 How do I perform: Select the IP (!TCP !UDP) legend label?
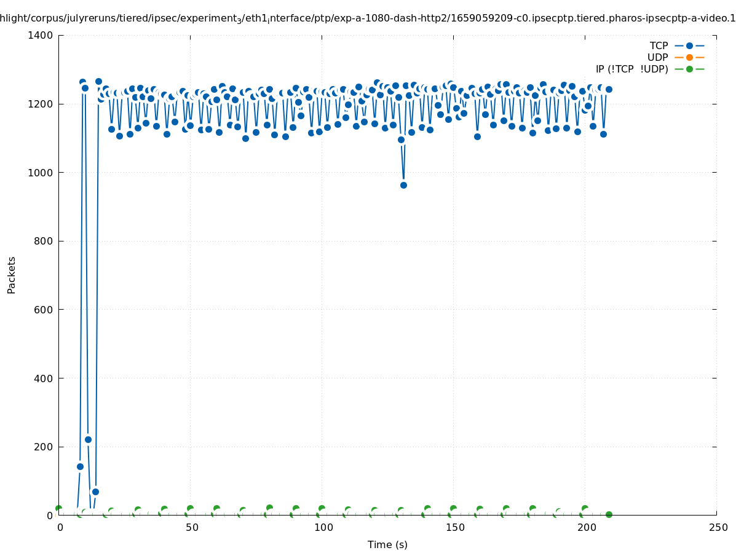pos(631,69)
